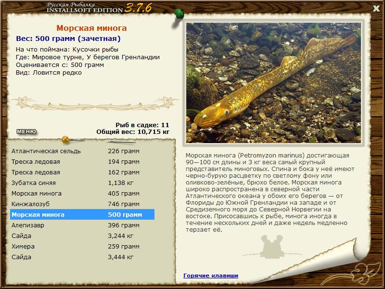Click the Petromyzon marinus description paragraph
Image resolution: width=385 pixels, height=289 pixels.
point(270,193)
